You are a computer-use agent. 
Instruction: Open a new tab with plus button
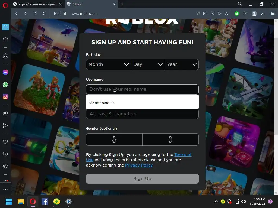(x=122, y=4)
